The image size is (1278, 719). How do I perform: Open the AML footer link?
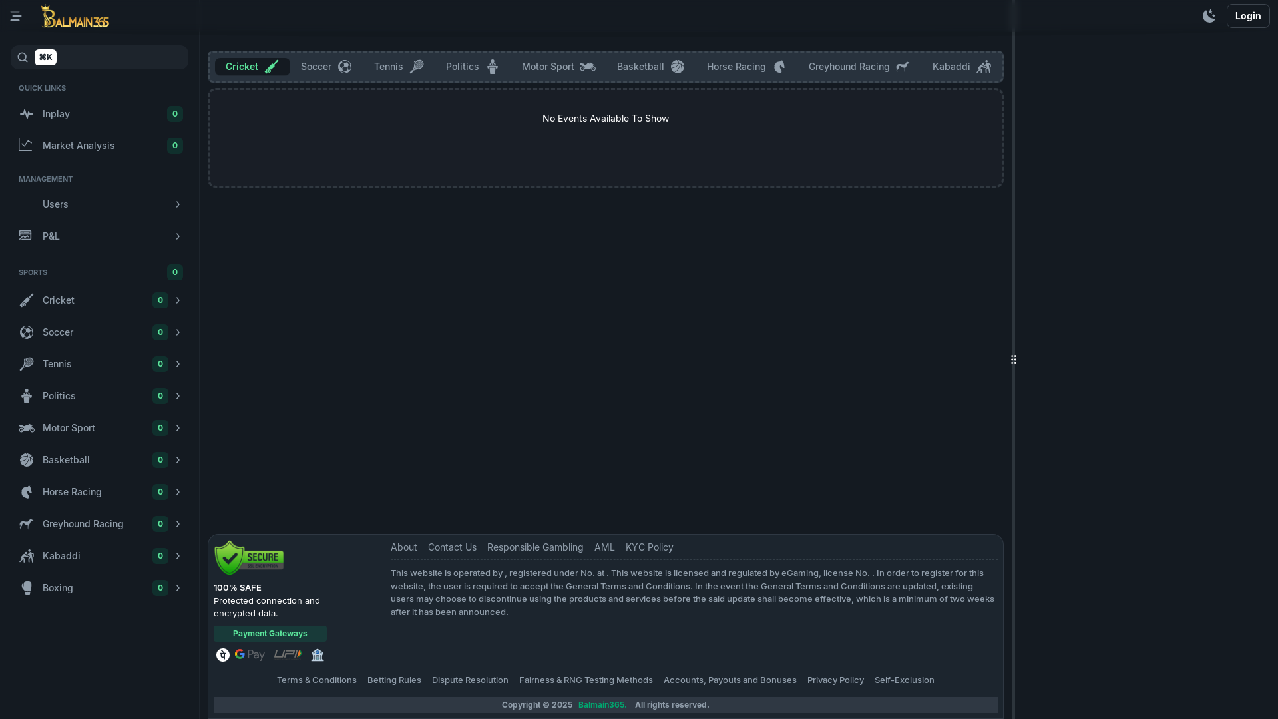click(604, 547)
